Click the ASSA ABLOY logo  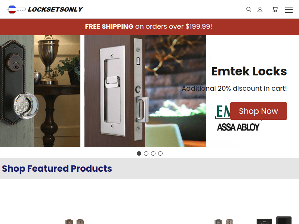click(x=238, y=127)
